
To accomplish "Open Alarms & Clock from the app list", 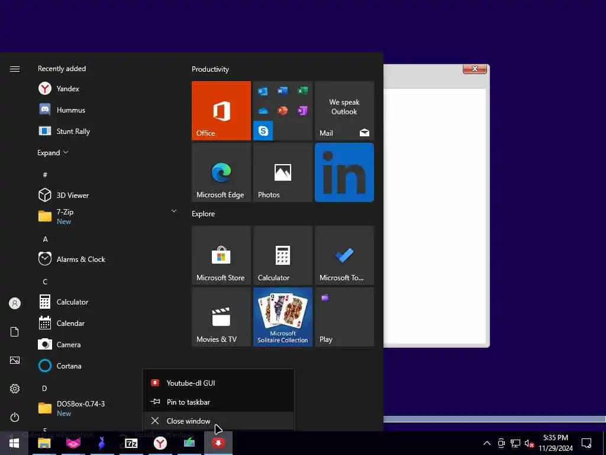I will (x=107, y=259).
